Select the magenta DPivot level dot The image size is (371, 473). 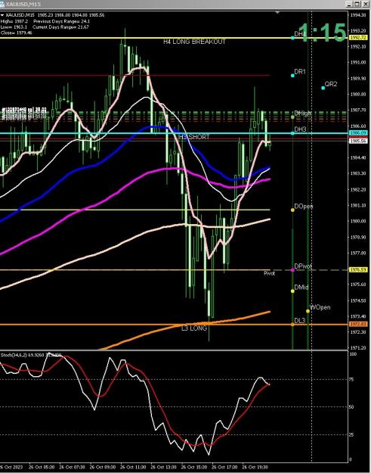292,270
